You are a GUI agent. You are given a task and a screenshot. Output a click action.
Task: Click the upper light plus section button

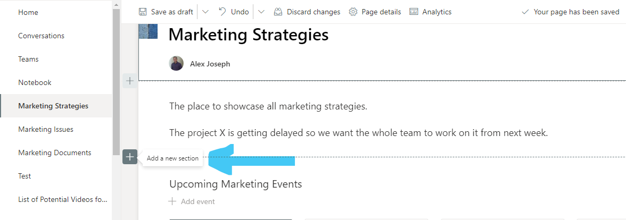tap(130, 81)
